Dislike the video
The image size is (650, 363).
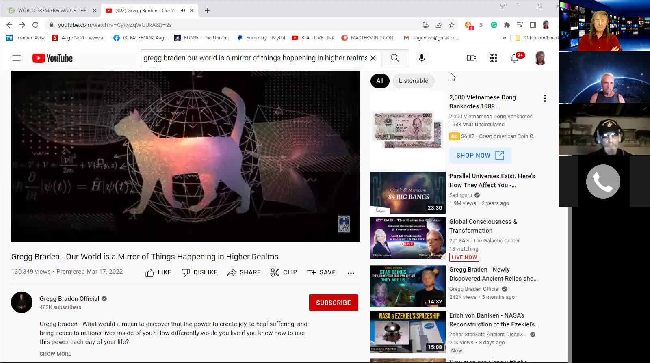coord(199,272)
